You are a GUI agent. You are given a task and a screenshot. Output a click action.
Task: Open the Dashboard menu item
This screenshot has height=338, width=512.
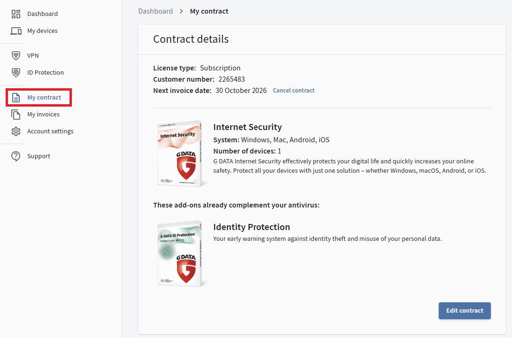42,14
